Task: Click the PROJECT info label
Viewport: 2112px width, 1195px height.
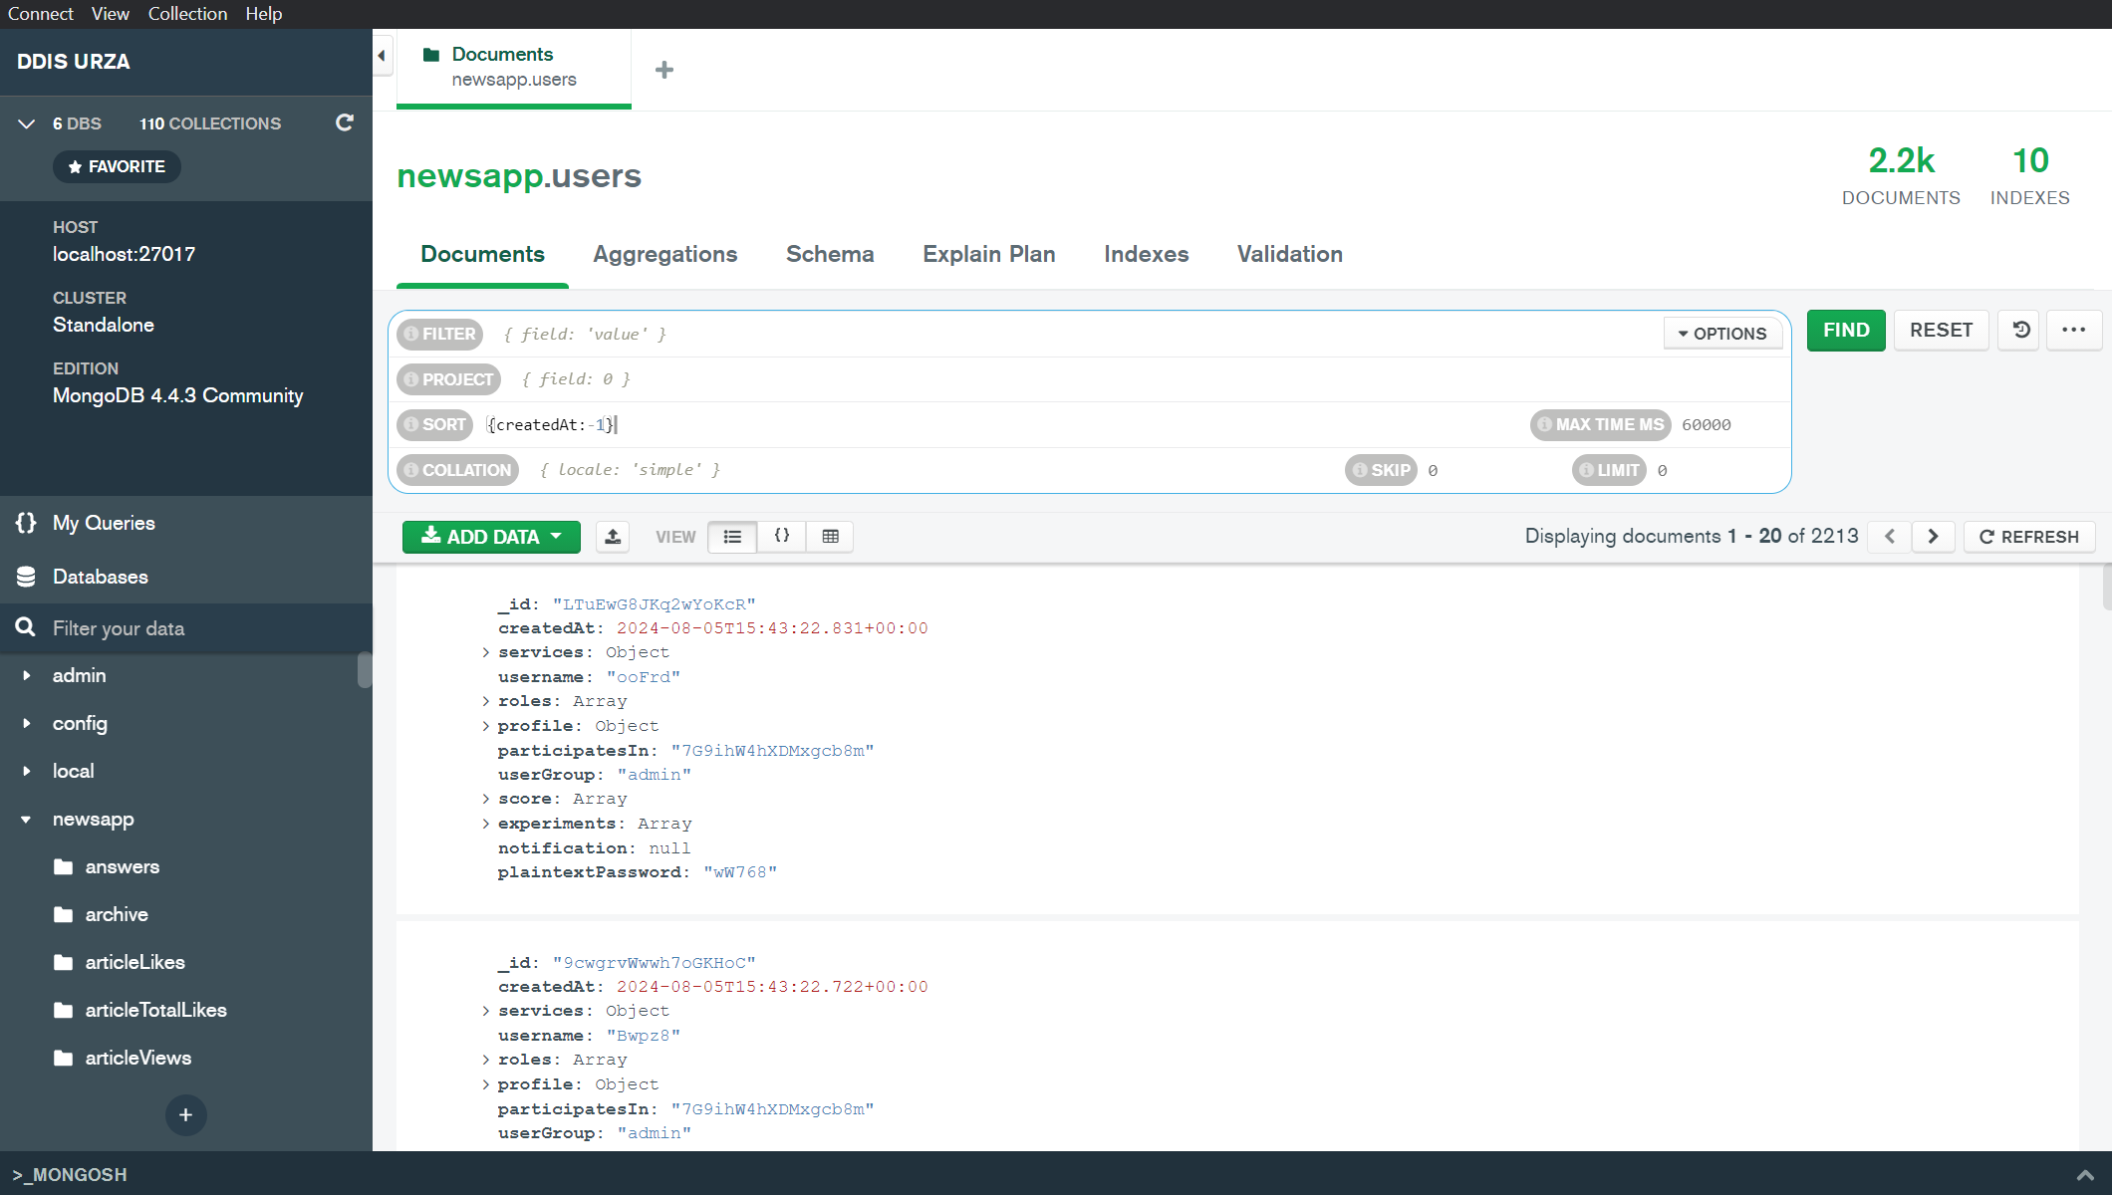Action: 448,379
